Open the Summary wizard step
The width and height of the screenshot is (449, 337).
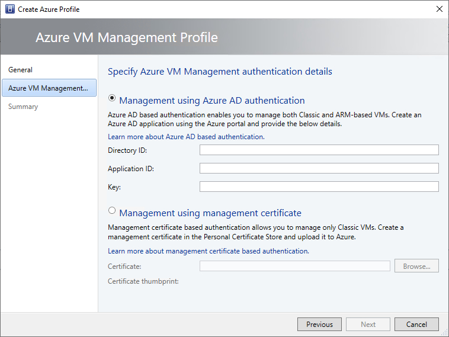(23, 107)
